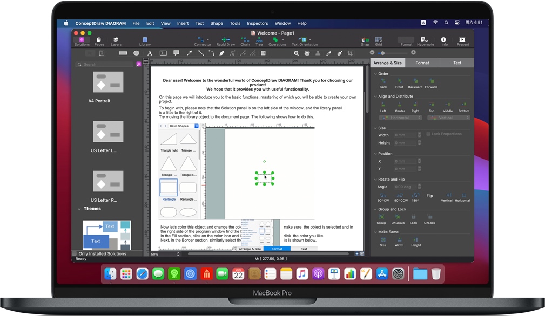Click the Text tool in the toolbar
Viewport: 545px width, 316px height.
pos(150,53)
